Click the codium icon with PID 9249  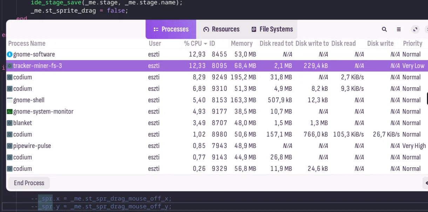[10, 77]
